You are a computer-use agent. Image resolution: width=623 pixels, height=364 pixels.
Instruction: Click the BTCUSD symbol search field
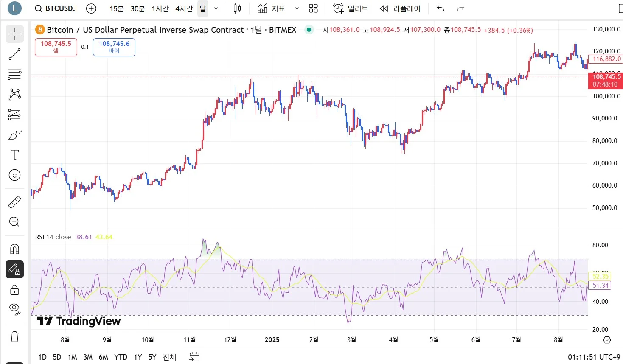pos(56,8)
